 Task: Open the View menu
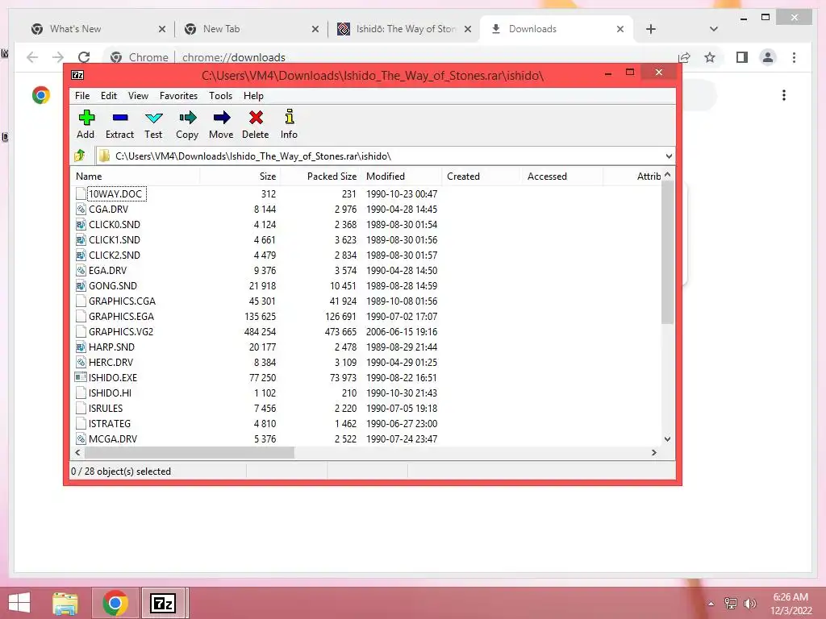tap(138, 96)
